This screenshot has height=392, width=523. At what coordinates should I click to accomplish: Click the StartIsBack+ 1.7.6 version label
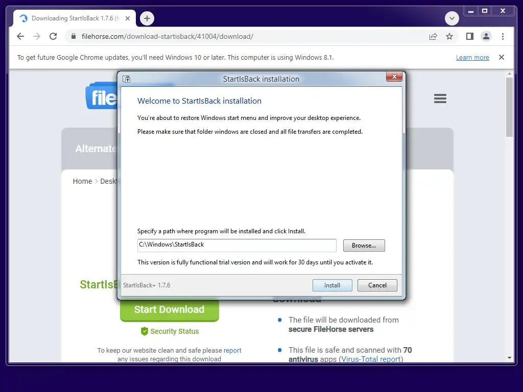[147, 285]
